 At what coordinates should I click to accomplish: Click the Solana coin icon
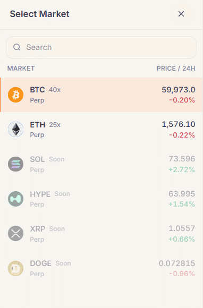(x=16, y=164)
